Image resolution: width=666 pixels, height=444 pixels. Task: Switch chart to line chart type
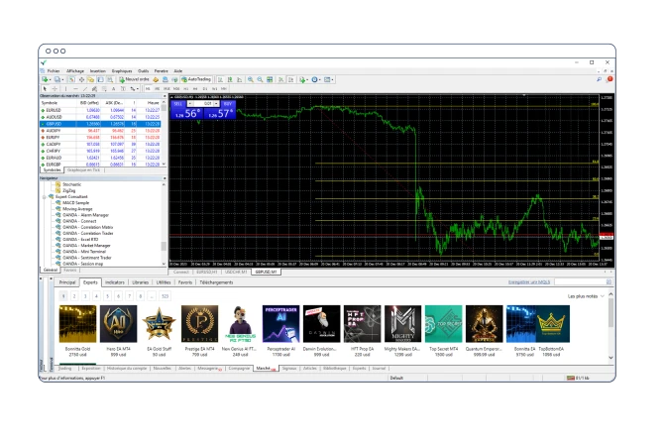[239, 79]
